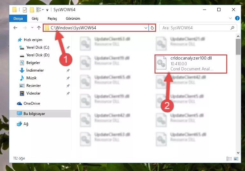Go forward with the forward arrow

click(25, 28)
